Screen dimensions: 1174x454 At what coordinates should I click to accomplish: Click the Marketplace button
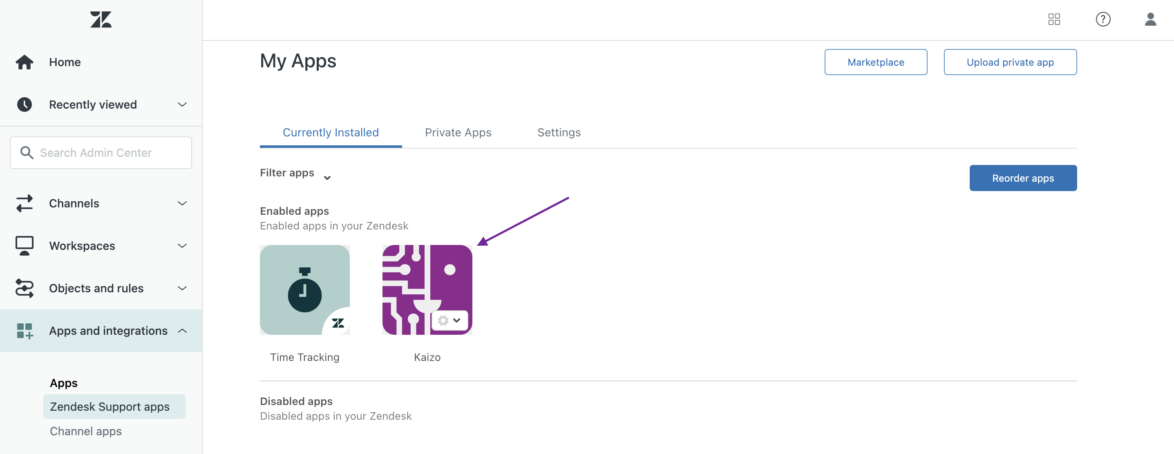click(x=875, y=62)
